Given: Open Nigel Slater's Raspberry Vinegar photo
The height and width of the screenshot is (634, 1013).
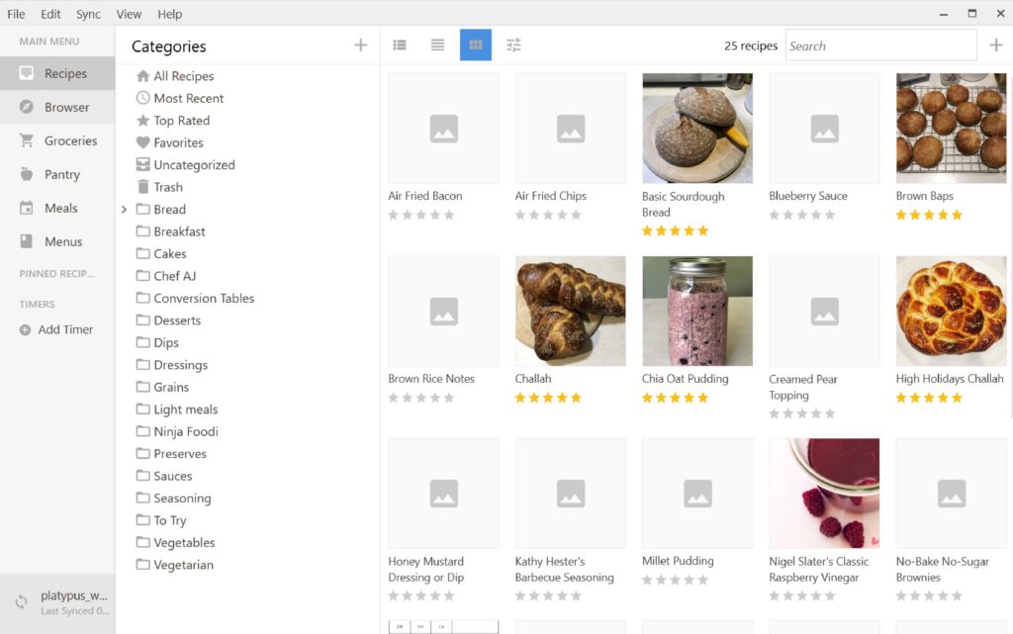Looking at the screenshot, I should click(x=824, y=494).
